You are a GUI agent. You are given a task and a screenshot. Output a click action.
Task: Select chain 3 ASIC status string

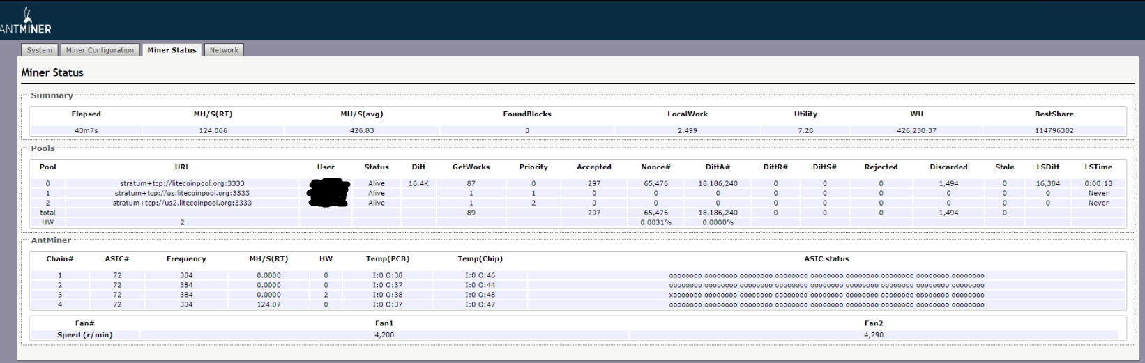[x=826, y=295]
